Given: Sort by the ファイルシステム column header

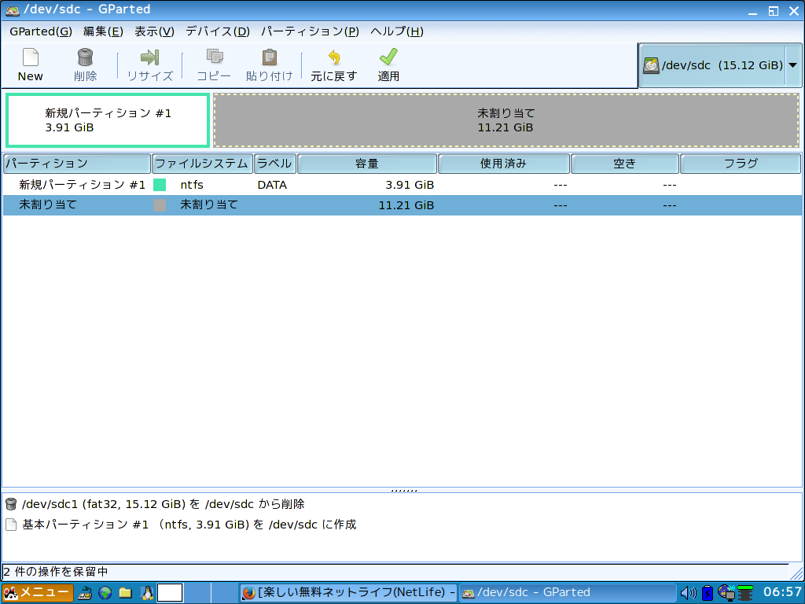Looking at the screenshot, I should 202,164.
